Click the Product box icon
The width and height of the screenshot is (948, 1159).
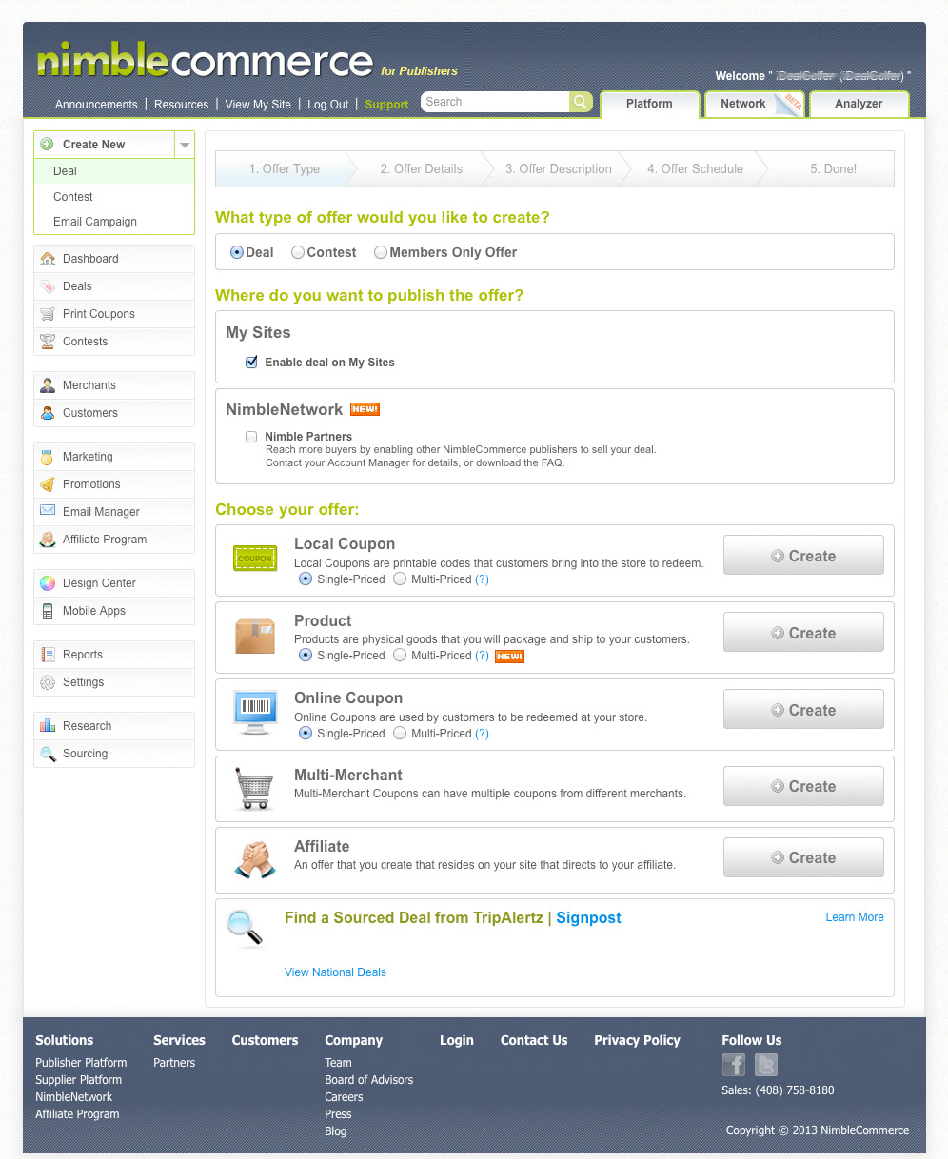[255, 636]
